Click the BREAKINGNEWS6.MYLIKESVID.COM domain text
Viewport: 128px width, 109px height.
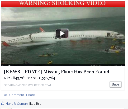point(27,85)
